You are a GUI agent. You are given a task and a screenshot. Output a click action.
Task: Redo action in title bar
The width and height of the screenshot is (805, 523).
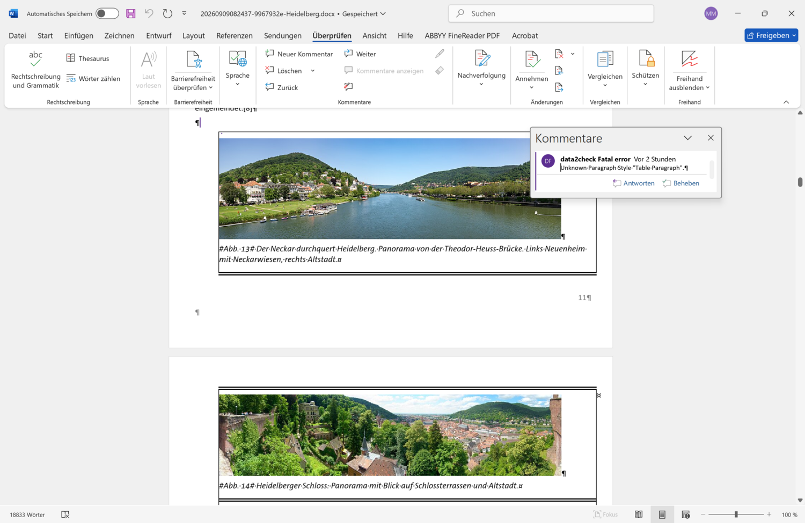pos(167,13)
